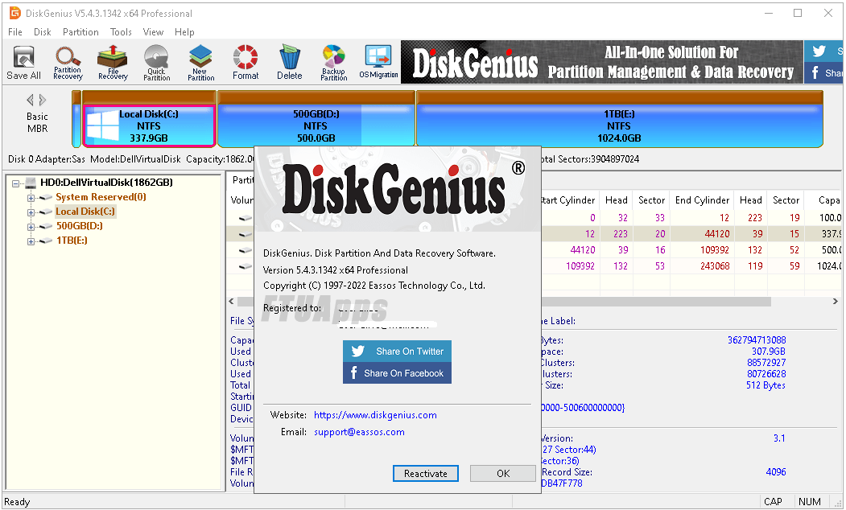Open the Tools menu
Screen dimensions: 846x510
pos(121,32)
